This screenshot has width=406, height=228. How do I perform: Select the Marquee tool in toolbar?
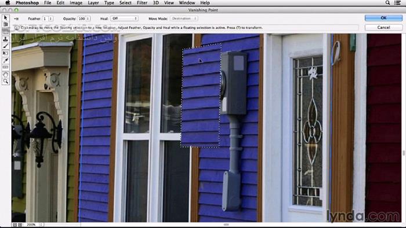click(5, 32)
